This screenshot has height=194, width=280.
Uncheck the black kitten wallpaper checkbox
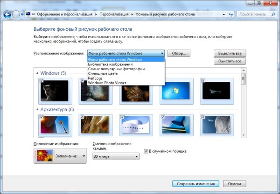tap(42, 80)
